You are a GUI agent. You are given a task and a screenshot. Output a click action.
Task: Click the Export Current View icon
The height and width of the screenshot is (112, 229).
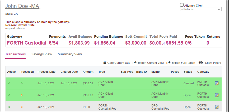click(134, 63)
